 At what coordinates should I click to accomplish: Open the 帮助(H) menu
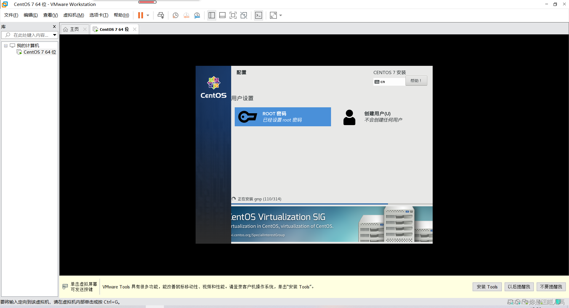[x=122, y=15]
